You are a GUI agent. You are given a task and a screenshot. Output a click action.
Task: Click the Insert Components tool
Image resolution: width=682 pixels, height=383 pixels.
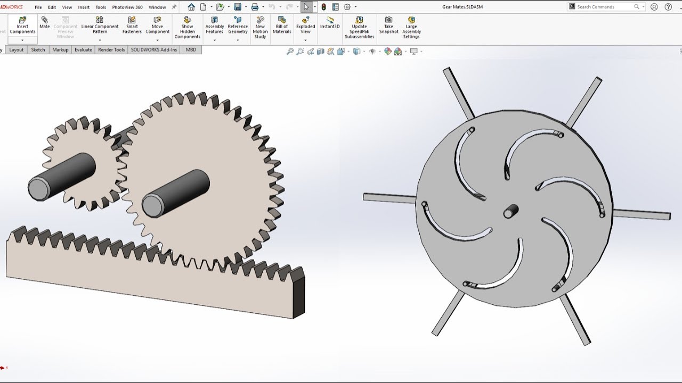22,26
